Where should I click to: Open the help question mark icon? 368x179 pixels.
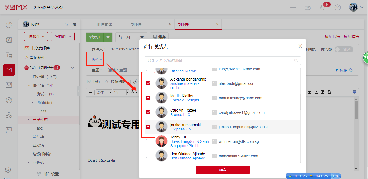[338, 8]
